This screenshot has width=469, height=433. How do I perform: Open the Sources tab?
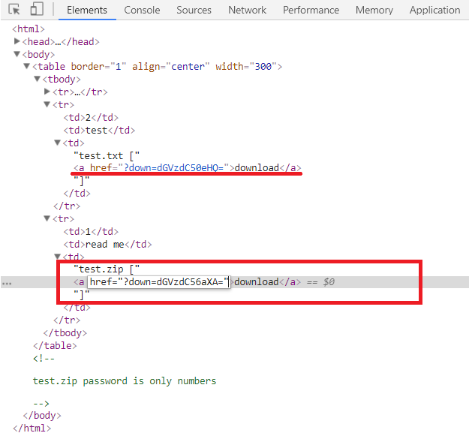[x=194, y=10]
